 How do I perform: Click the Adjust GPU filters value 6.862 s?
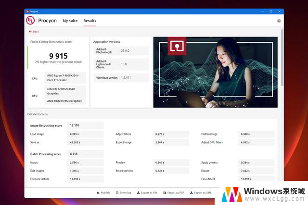coord(256,143)
